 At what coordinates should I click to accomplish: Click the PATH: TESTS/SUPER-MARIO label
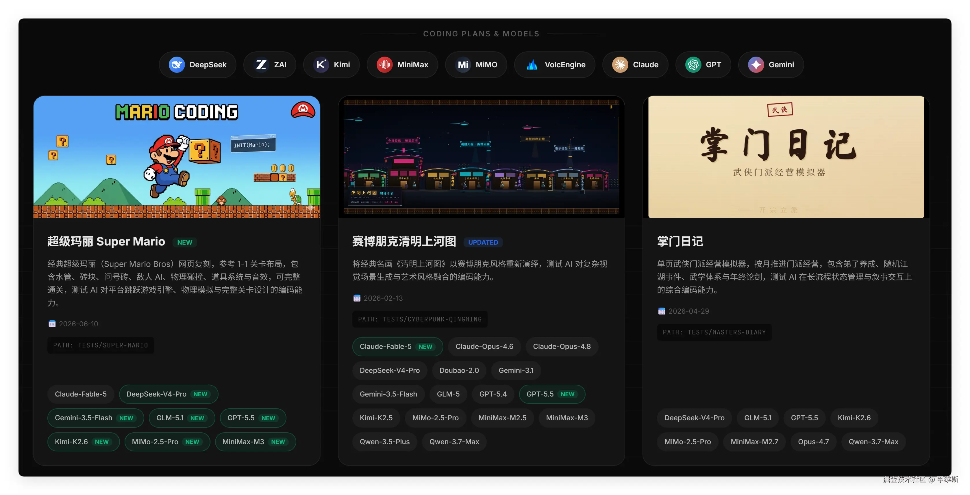[101, 345]
